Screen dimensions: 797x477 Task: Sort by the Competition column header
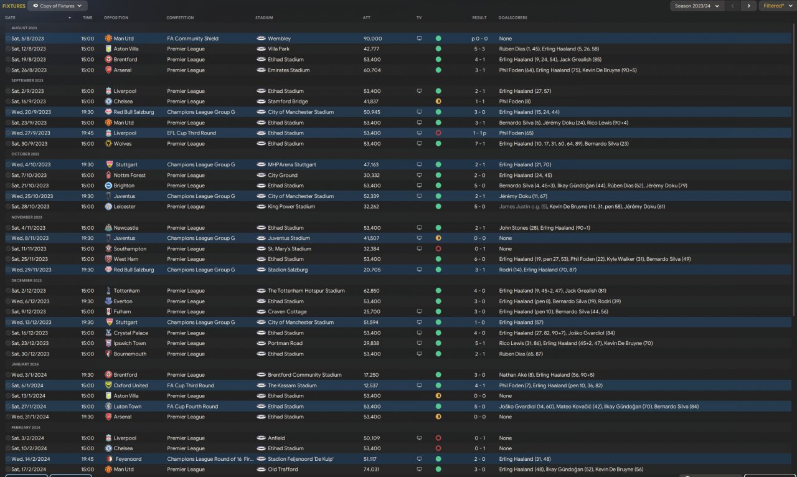(180, 17)
